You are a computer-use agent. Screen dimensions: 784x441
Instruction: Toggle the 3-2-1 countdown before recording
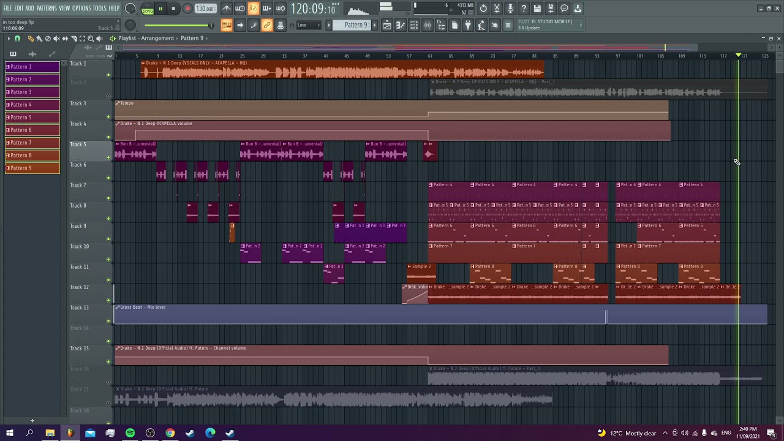pos(253,9)
